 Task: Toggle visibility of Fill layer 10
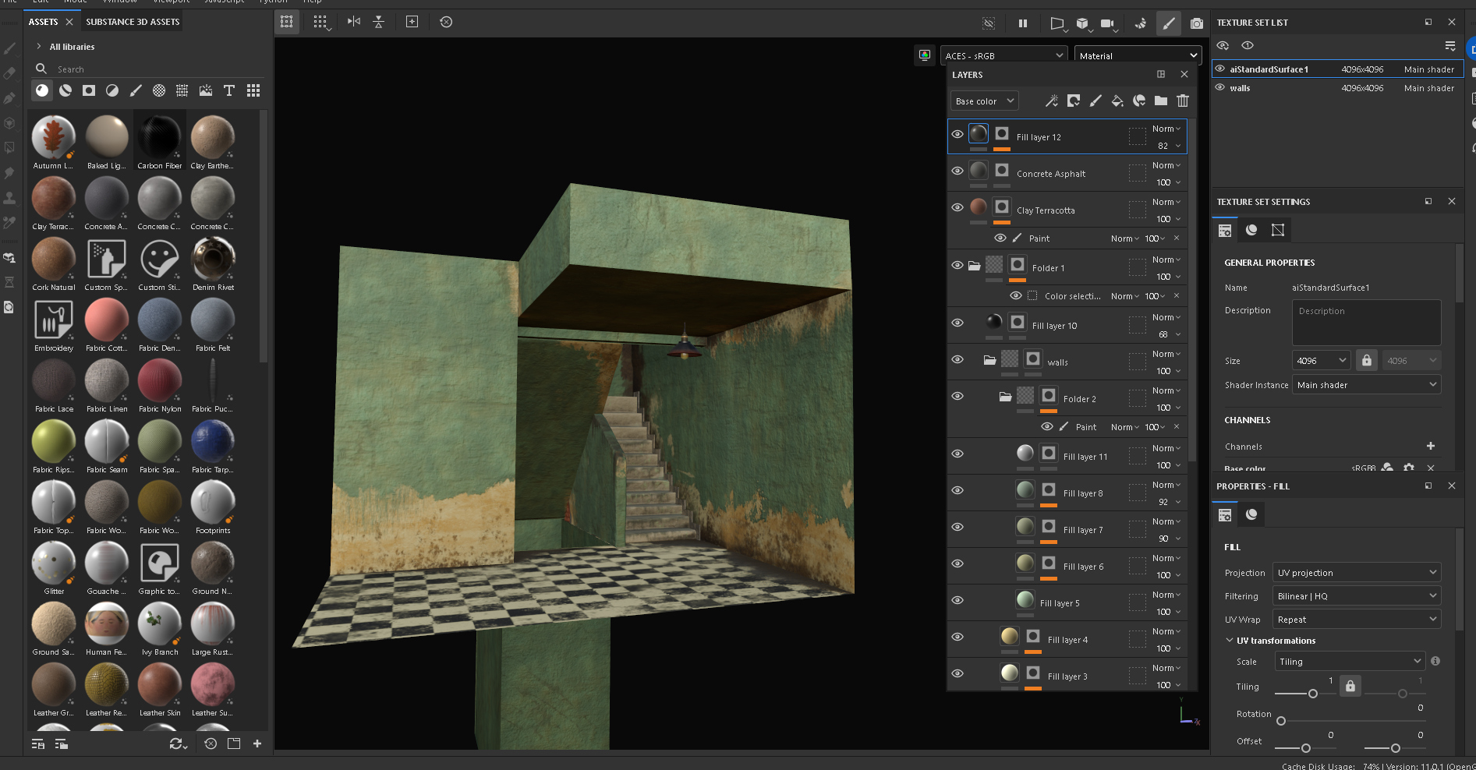pos(957,323)
